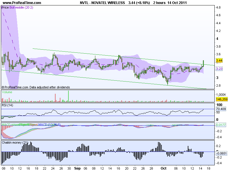Screen dimensions: 229x171
Task: Select the 2 hours timeframe label
Action: point(159,3)
